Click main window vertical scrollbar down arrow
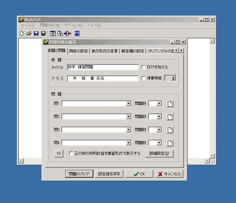 [x=212, y=156]
